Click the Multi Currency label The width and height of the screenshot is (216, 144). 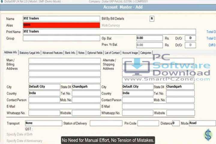[x=111, y=25]
